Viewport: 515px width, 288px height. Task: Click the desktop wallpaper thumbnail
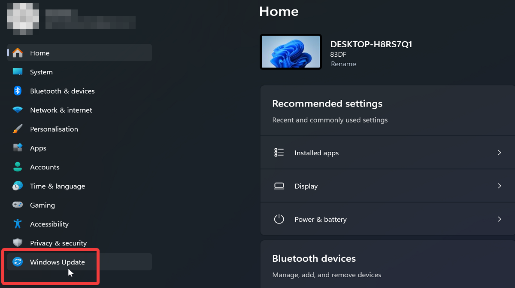coord(291,52)
